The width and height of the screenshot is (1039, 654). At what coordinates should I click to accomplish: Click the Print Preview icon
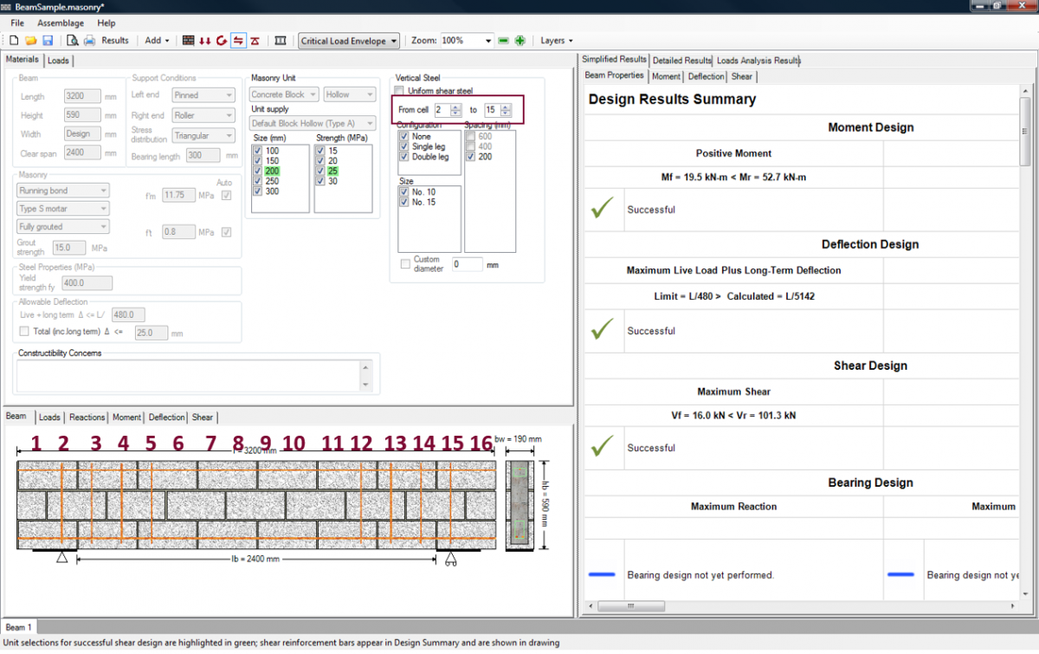73,41
